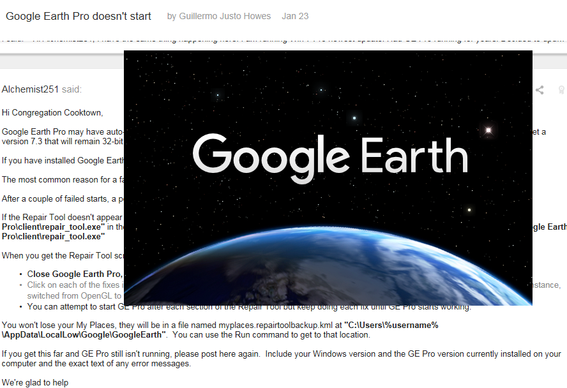Click 'computer and the exact text of any error messages' line
Screen dimensions: 567x388
click(x=96, y=364)
